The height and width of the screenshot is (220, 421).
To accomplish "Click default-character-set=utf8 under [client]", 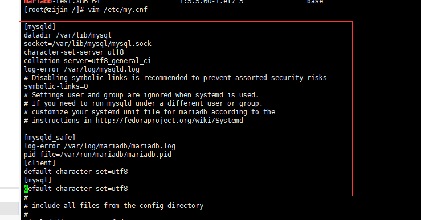I will 76,172.
